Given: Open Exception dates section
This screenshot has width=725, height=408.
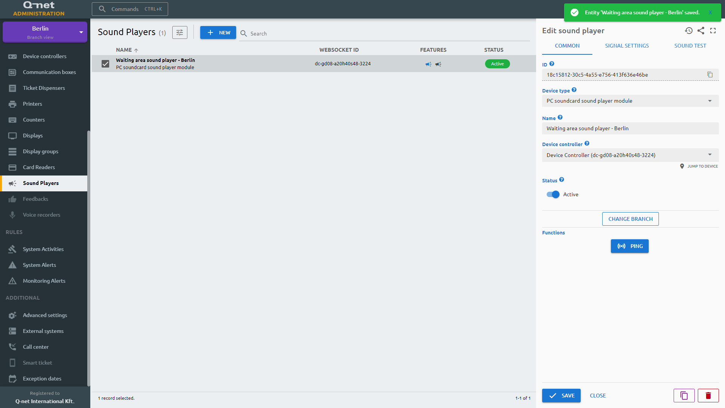Looking at the screenshot, I should click(x=44, y=379).
